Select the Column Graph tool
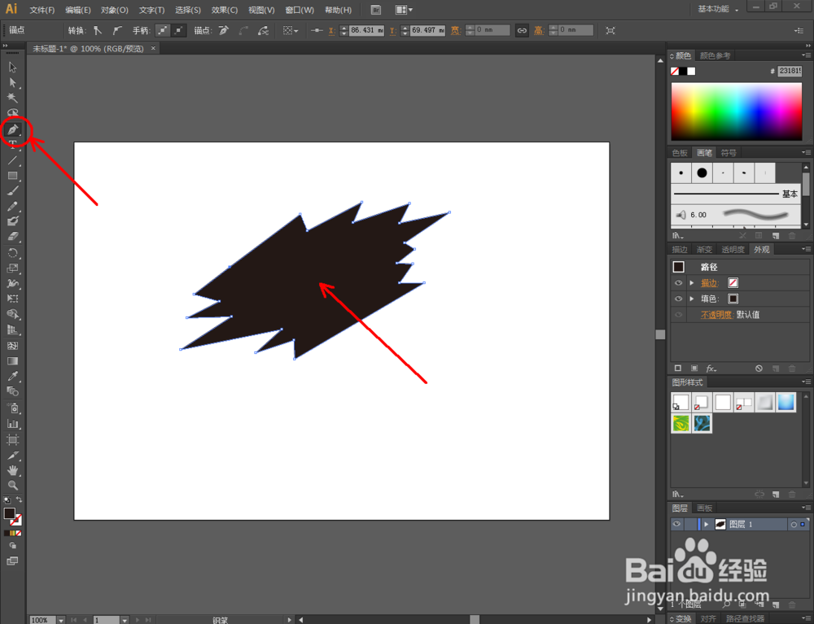The width and height of the screenshot is (814, 624). tap(12, 424)
